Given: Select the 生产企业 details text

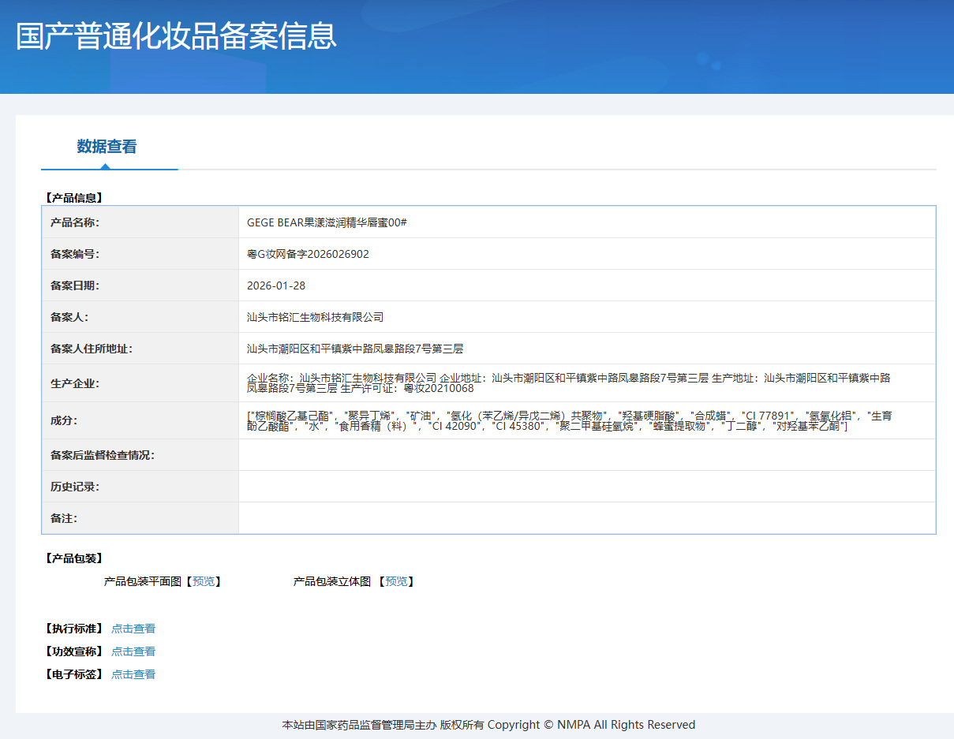Looking at the screenshot, I should click(569, 383).
